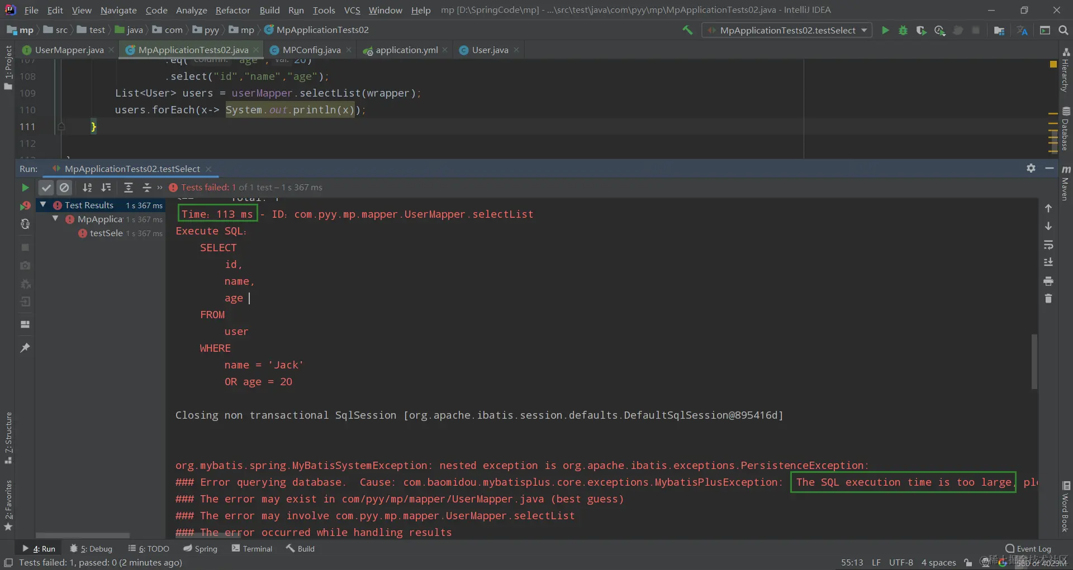This screenshot has height=570, width=1073.
Task: Clear all console output
Action: point(1048,299)
